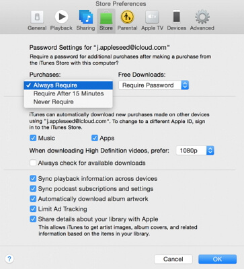Click the Cancel button
The image size is (244, 269).
click(173, 259)
